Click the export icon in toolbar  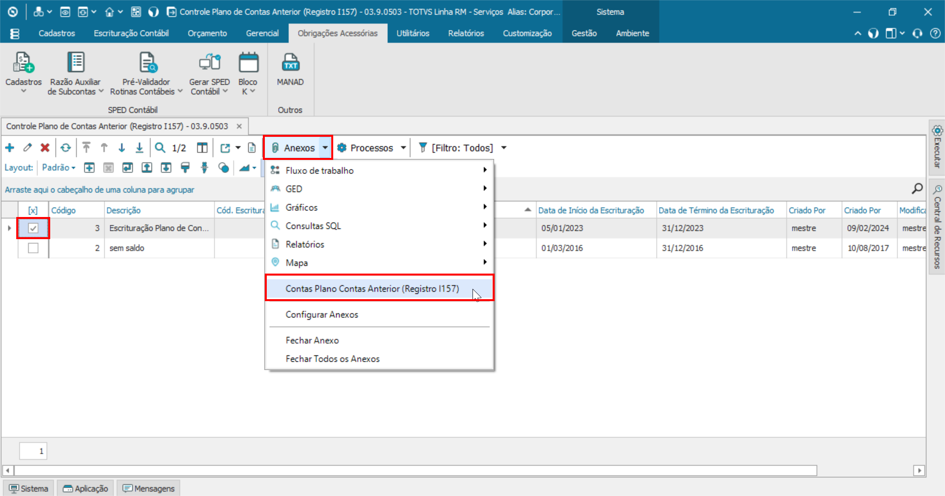pos(225,148)
